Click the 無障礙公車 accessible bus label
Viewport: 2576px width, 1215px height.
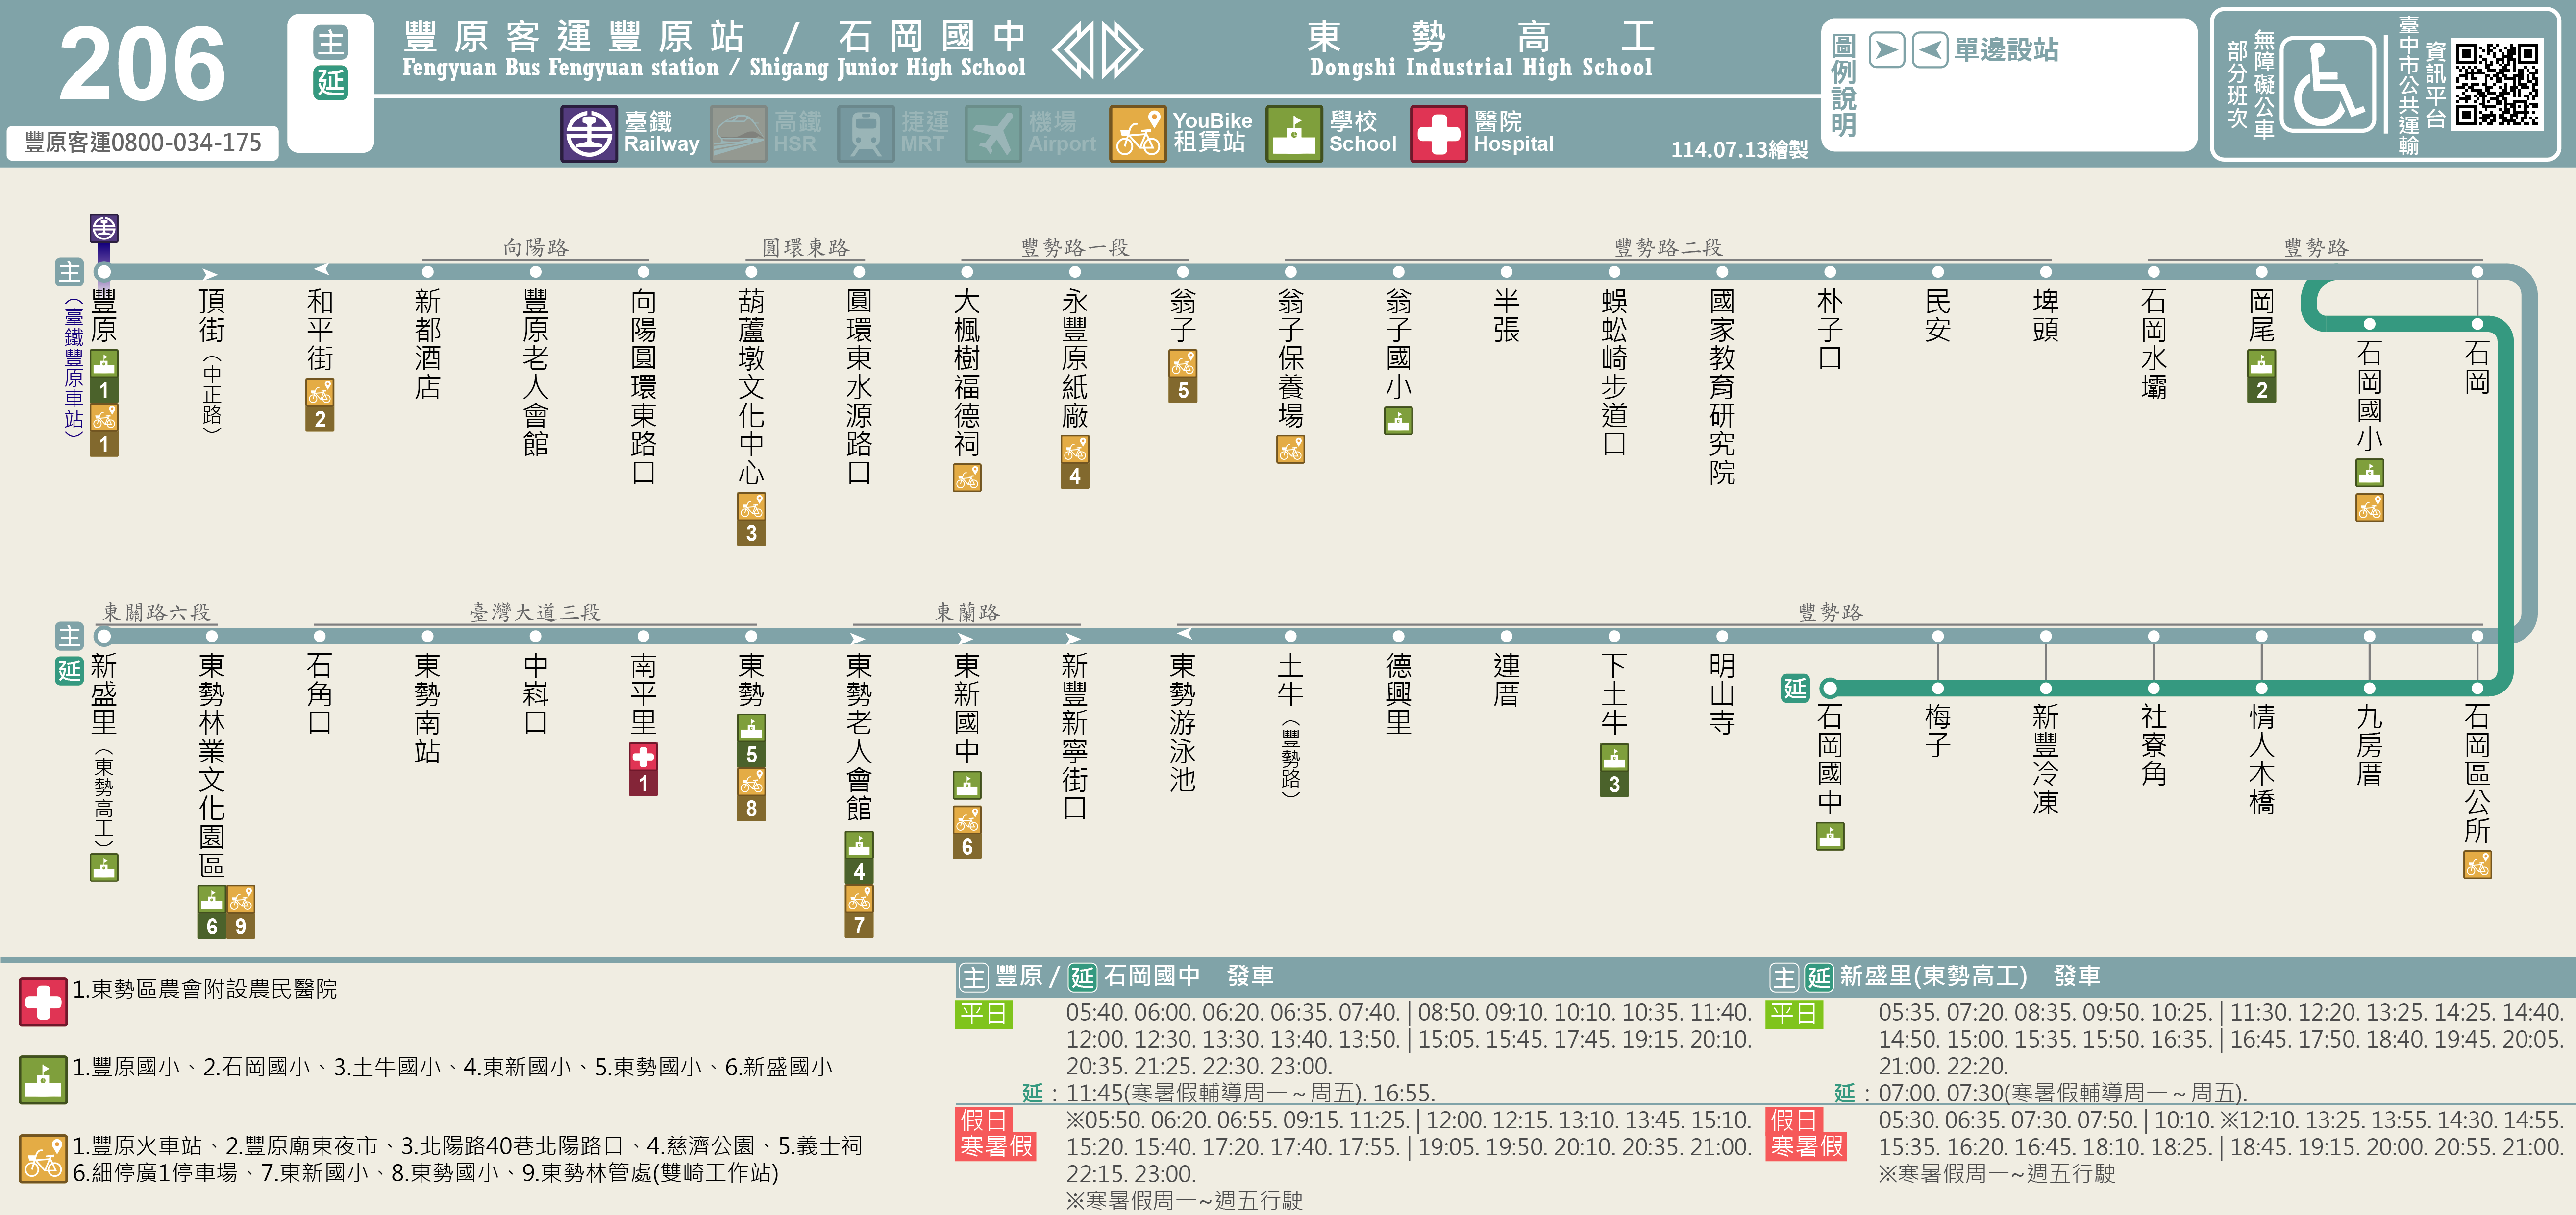coord(2265,85)
